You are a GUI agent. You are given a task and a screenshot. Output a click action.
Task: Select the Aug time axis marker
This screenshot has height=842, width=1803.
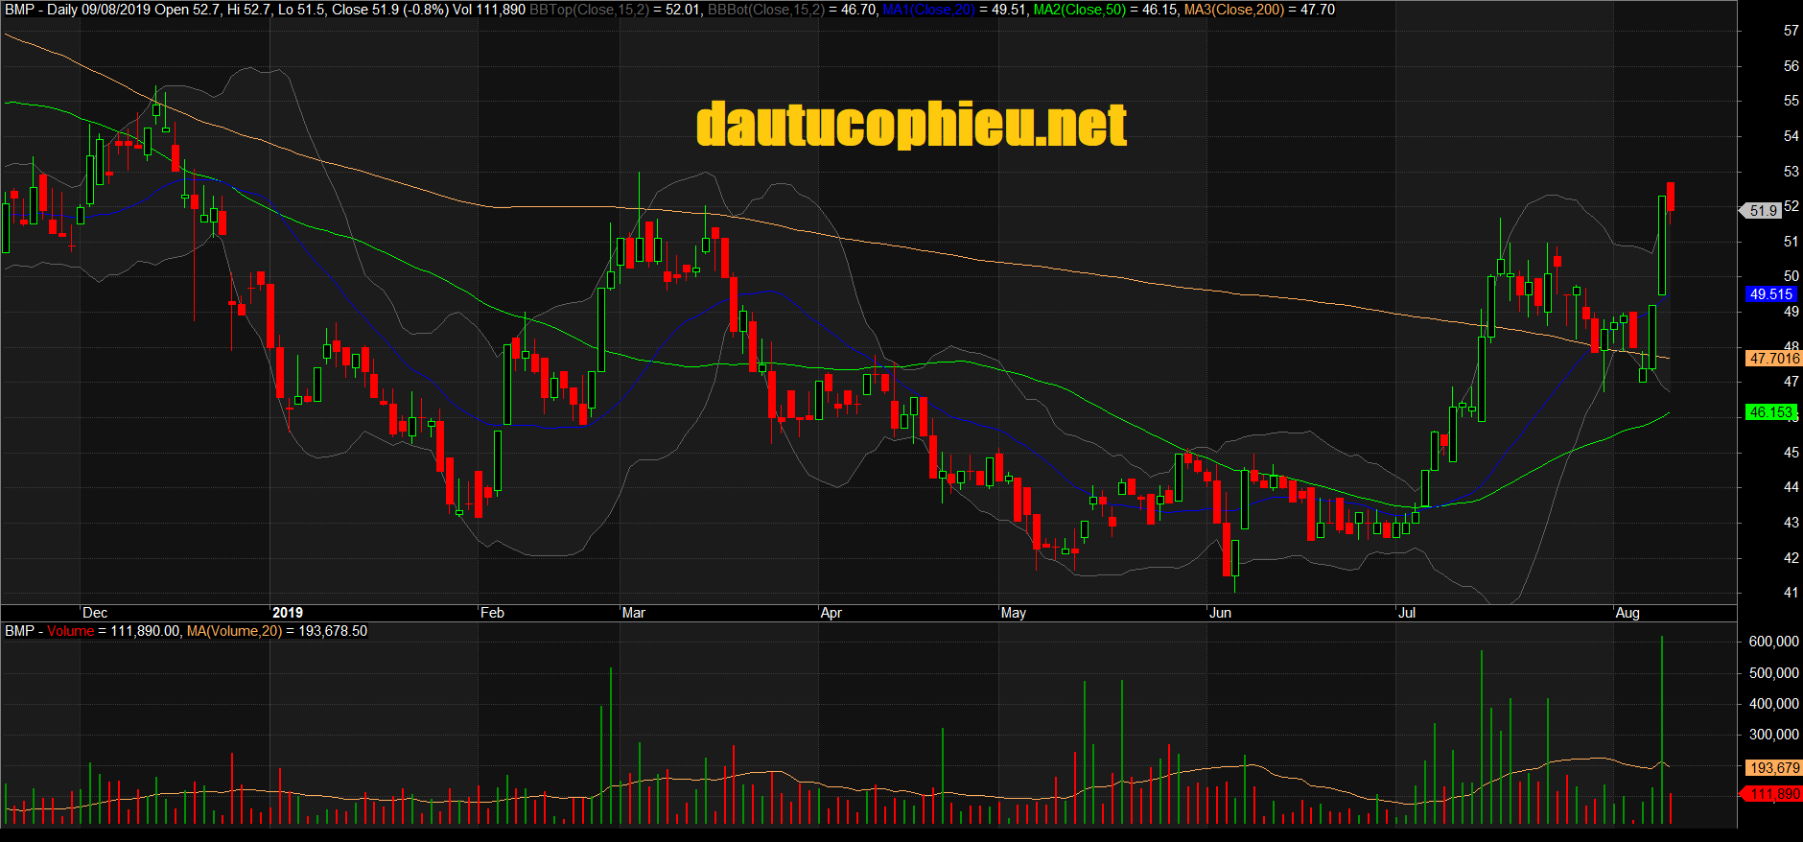[1627, 613]
